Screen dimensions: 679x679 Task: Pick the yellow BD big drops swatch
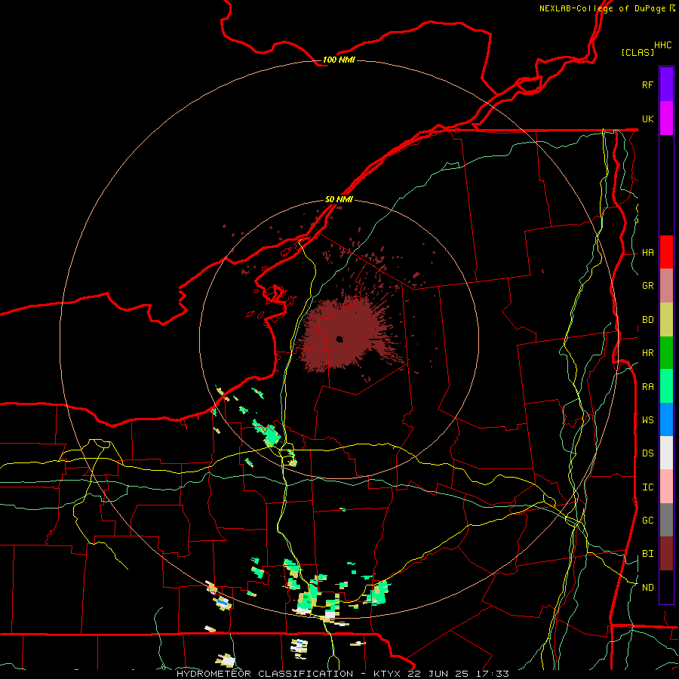[666, 320]
